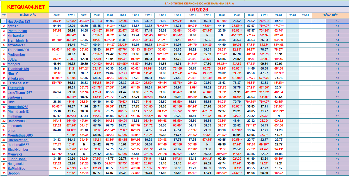Select the LangThang1977 member link
Screen dimensions: 350x177
(20, 92)
